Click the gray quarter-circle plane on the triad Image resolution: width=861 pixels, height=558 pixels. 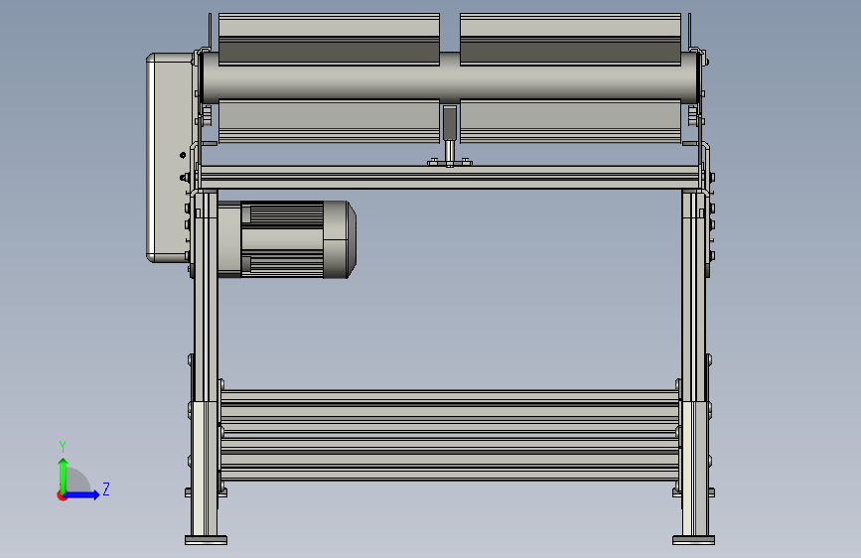click(78, 480)
